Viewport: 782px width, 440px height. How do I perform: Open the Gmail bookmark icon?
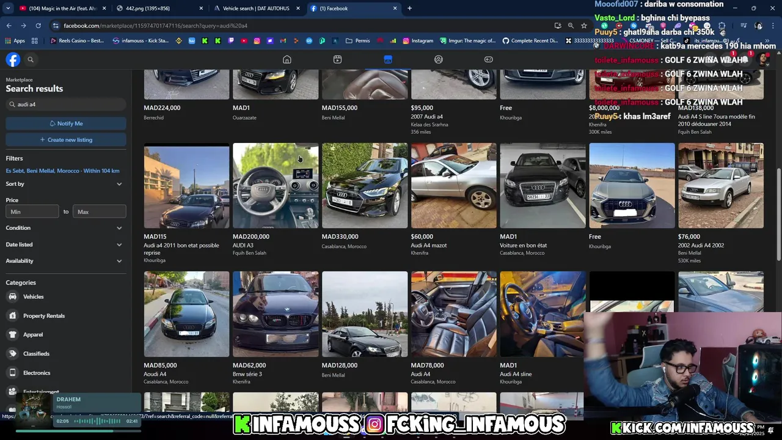[283, 41]
